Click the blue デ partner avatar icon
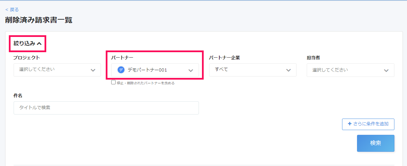Screen dimensions: 407x166 point(121,70)
